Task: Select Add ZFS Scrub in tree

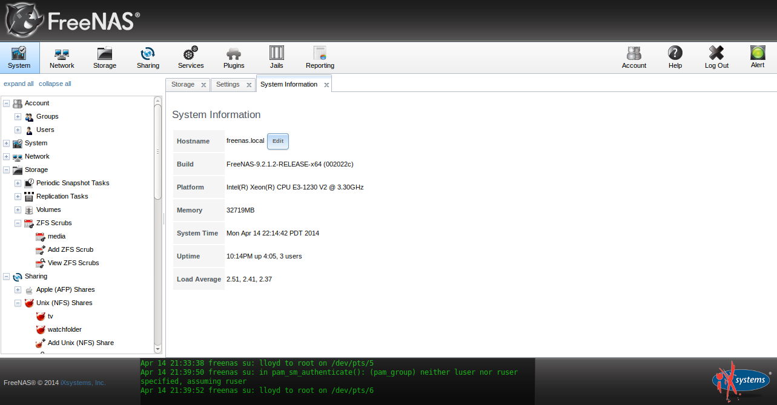Action: coord(70,250)
